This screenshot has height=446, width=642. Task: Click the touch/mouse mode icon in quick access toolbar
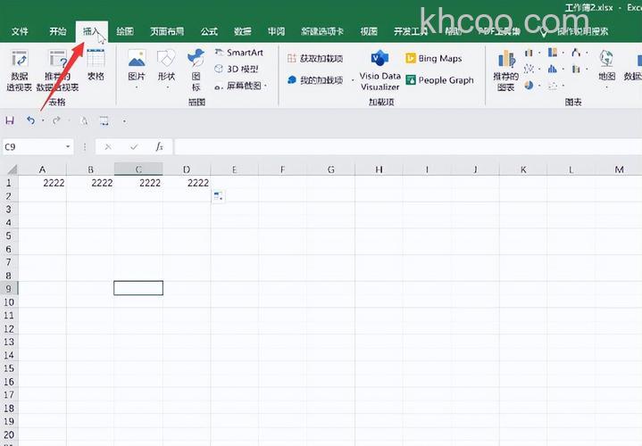tap(84, 120)
